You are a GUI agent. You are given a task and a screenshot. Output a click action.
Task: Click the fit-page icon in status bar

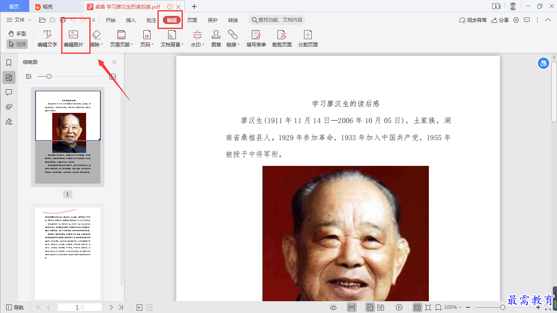point(428,307)
